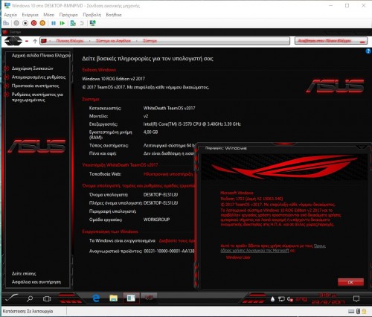Go up one level with up arrow

35,41
